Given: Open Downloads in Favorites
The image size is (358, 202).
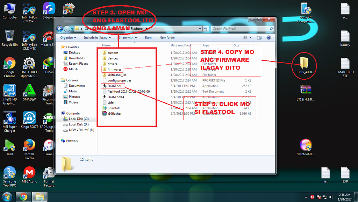Looking at the screenshot, I should pyautogui.click(x=77, y=58).
